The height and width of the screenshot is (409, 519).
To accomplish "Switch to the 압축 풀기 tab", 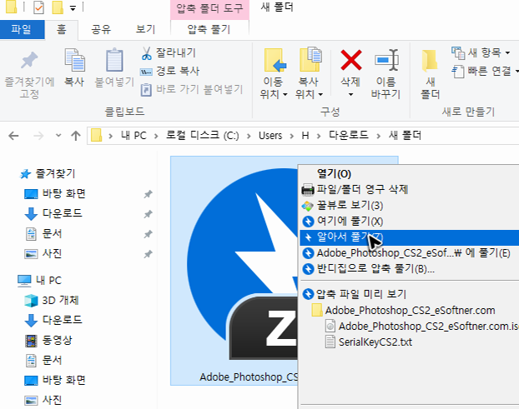I will 209,29.
